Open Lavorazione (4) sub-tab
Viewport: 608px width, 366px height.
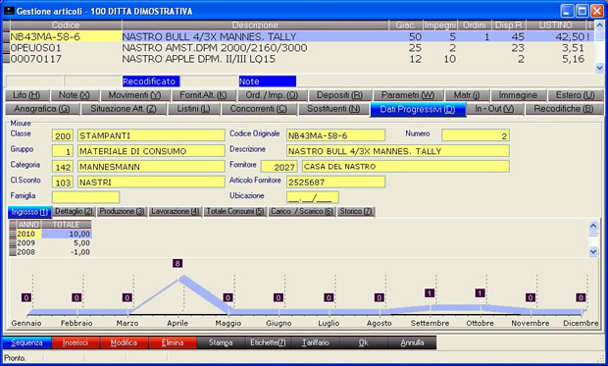click(x=176, y=212)
